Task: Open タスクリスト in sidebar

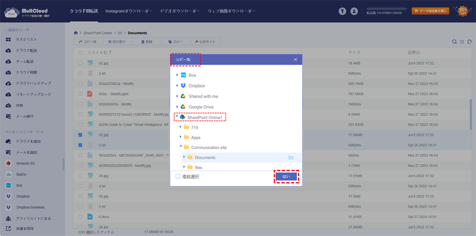Action: (x=26, y=40)
